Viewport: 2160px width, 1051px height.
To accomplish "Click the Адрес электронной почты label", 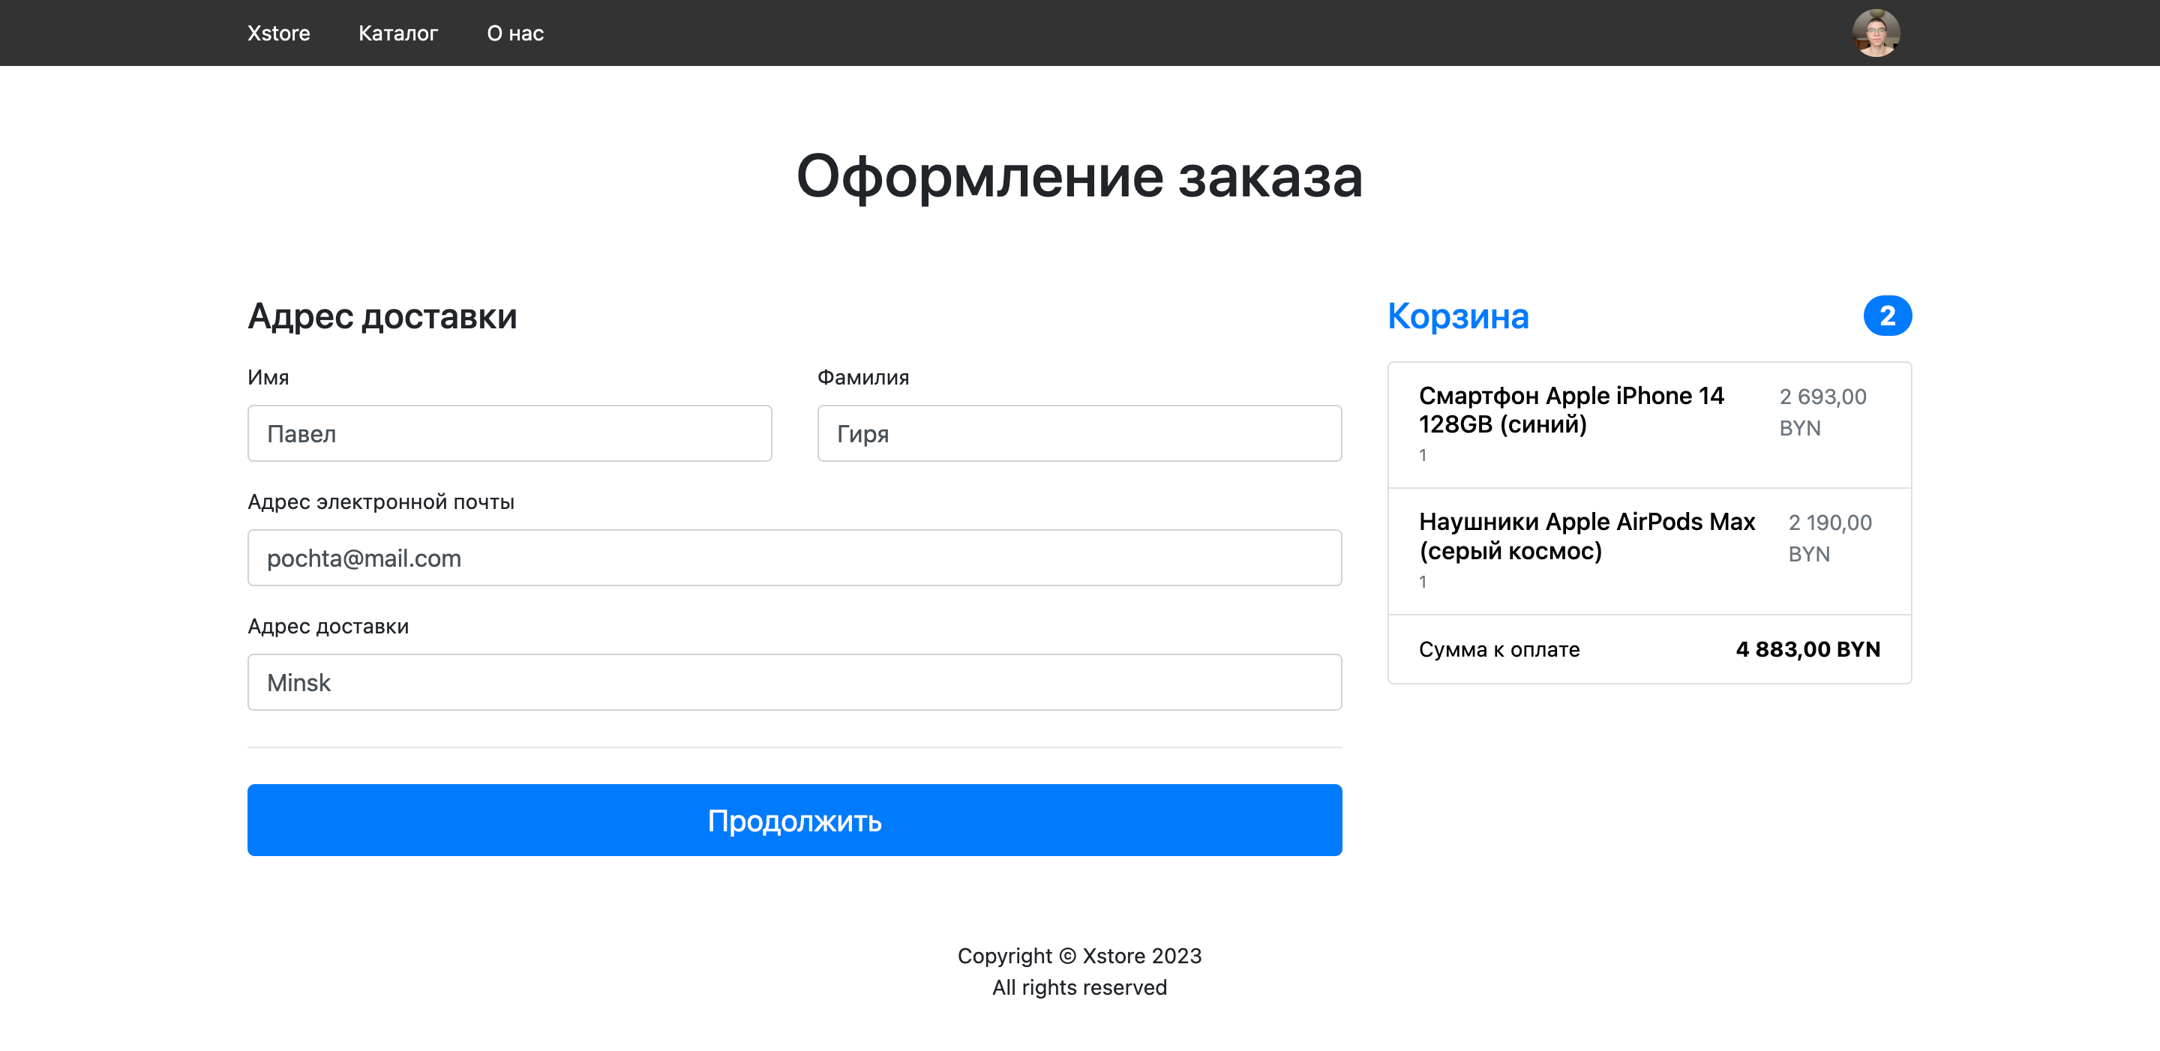I will (381, 502).
